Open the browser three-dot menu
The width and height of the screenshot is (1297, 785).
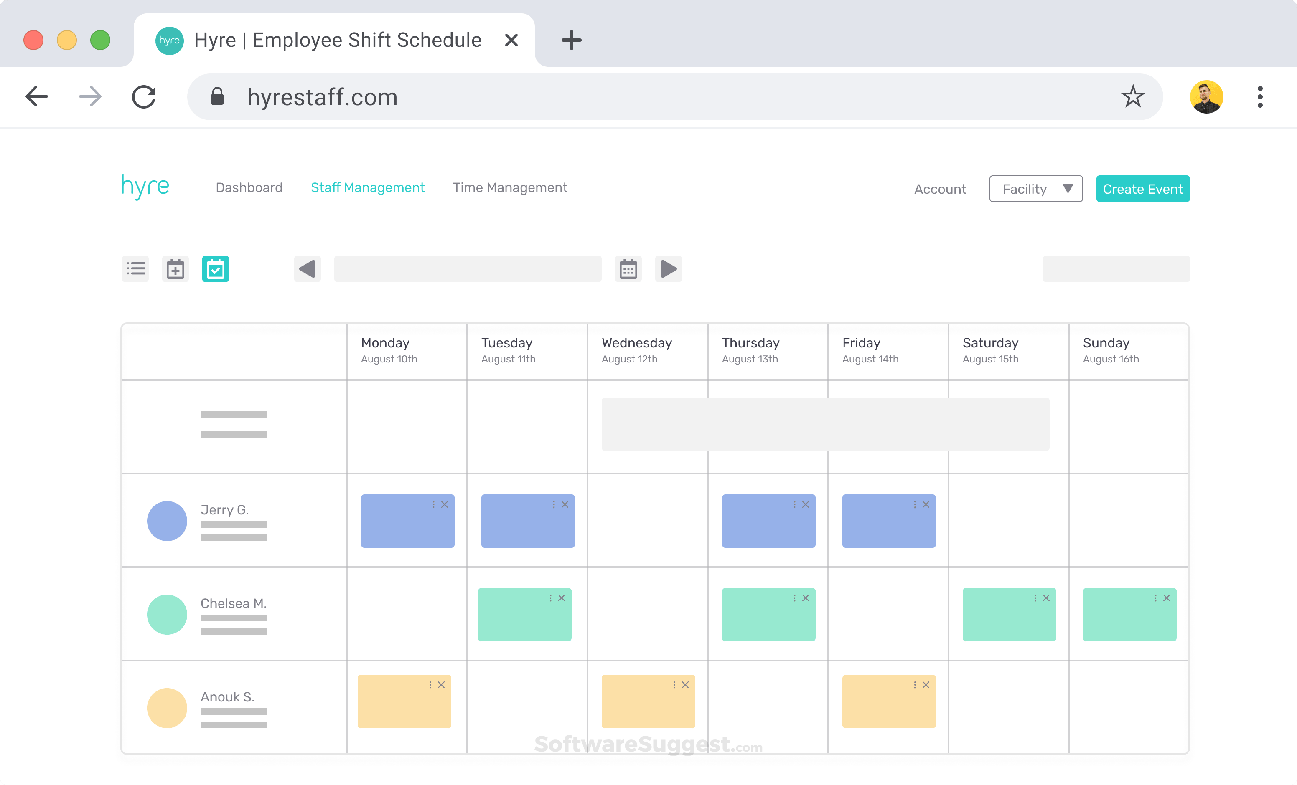point(1260,97)
